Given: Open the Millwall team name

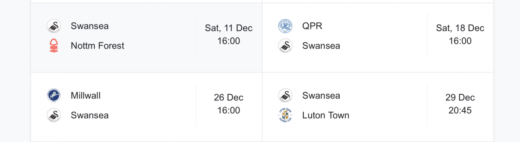Looking at the screenshot, I should pos(86,95).
